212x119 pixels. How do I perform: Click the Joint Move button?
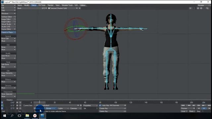[9, 56]
